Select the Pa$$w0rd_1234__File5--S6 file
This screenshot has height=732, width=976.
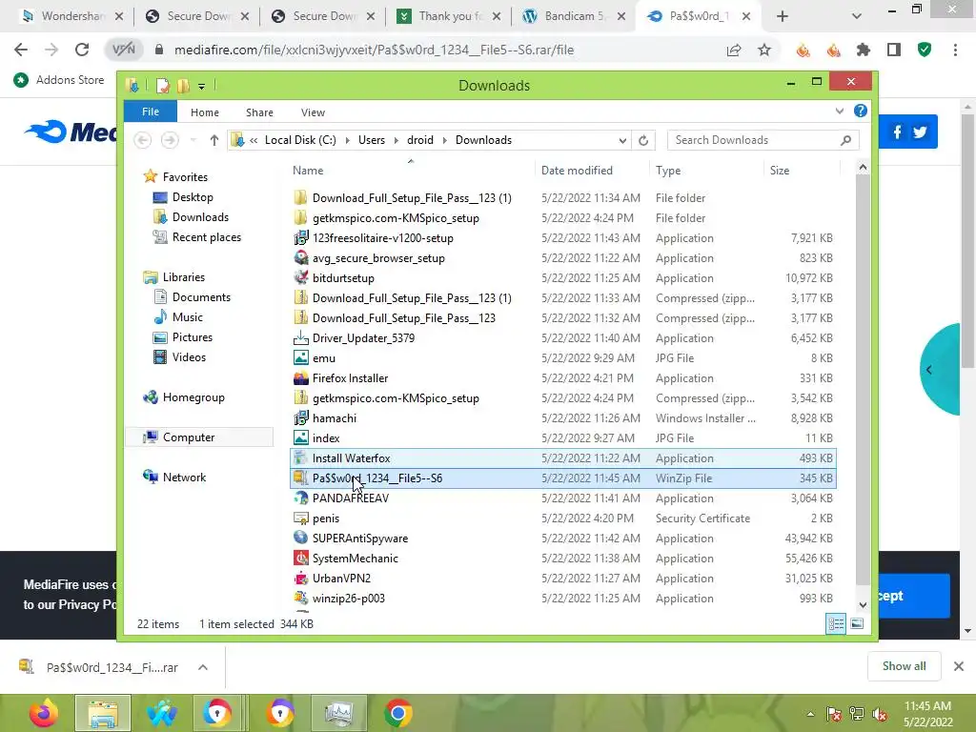tap(563, 478)
